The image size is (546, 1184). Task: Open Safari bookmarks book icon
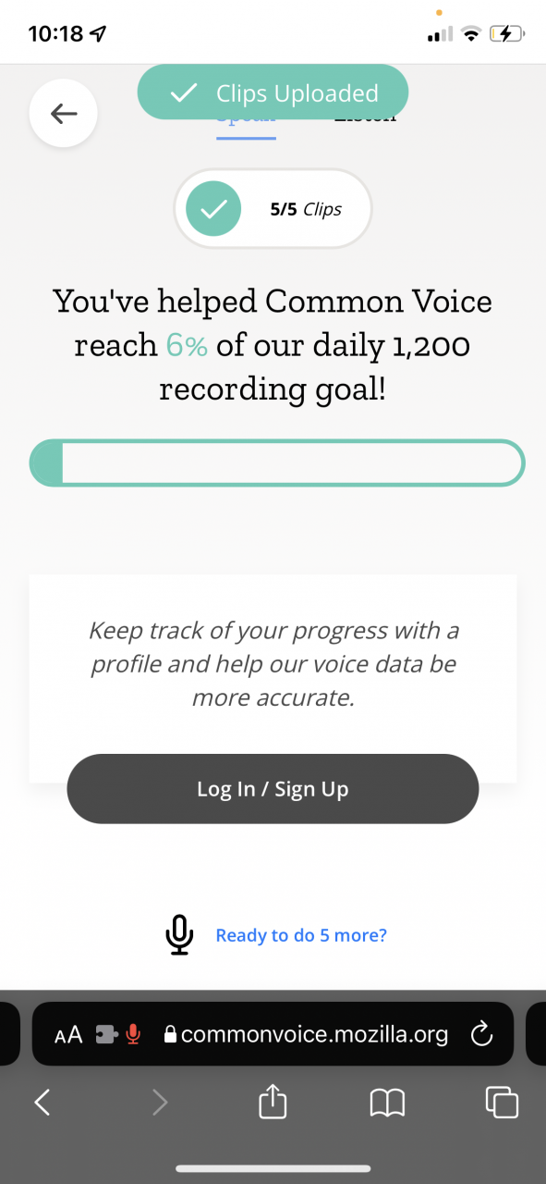pos(387,1102)
